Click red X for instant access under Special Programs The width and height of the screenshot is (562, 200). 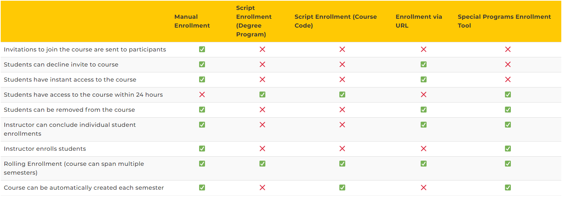[508, 79]
